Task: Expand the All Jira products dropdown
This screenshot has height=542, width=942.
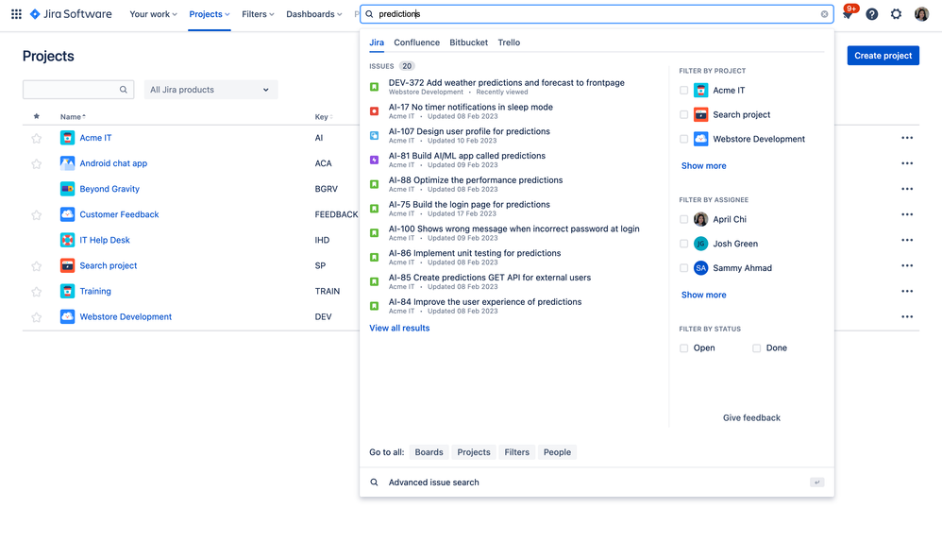Action: [x=210, y=90]
